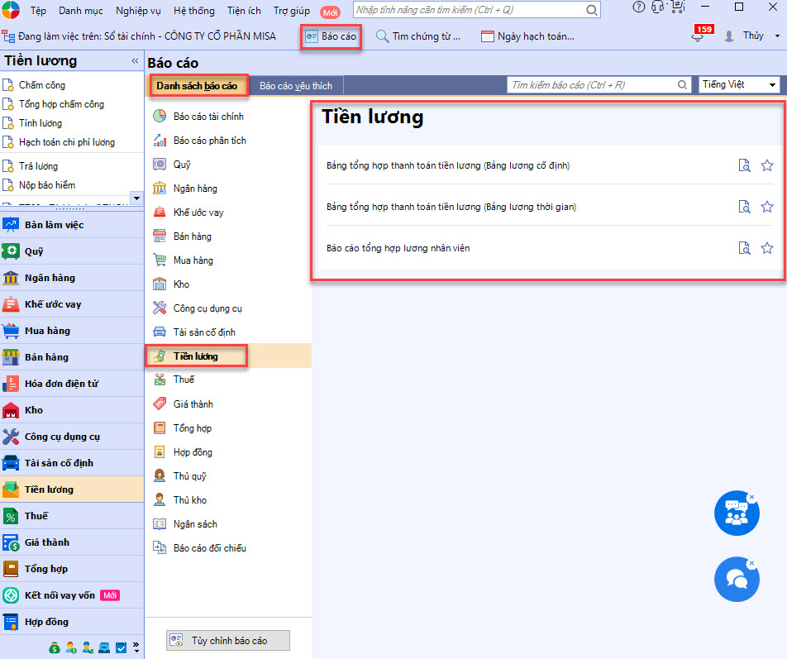The image size is (787, 659).
Task: Select Báo cáo tài chính category
Action: pyautogui.click(x=208, y=117)
